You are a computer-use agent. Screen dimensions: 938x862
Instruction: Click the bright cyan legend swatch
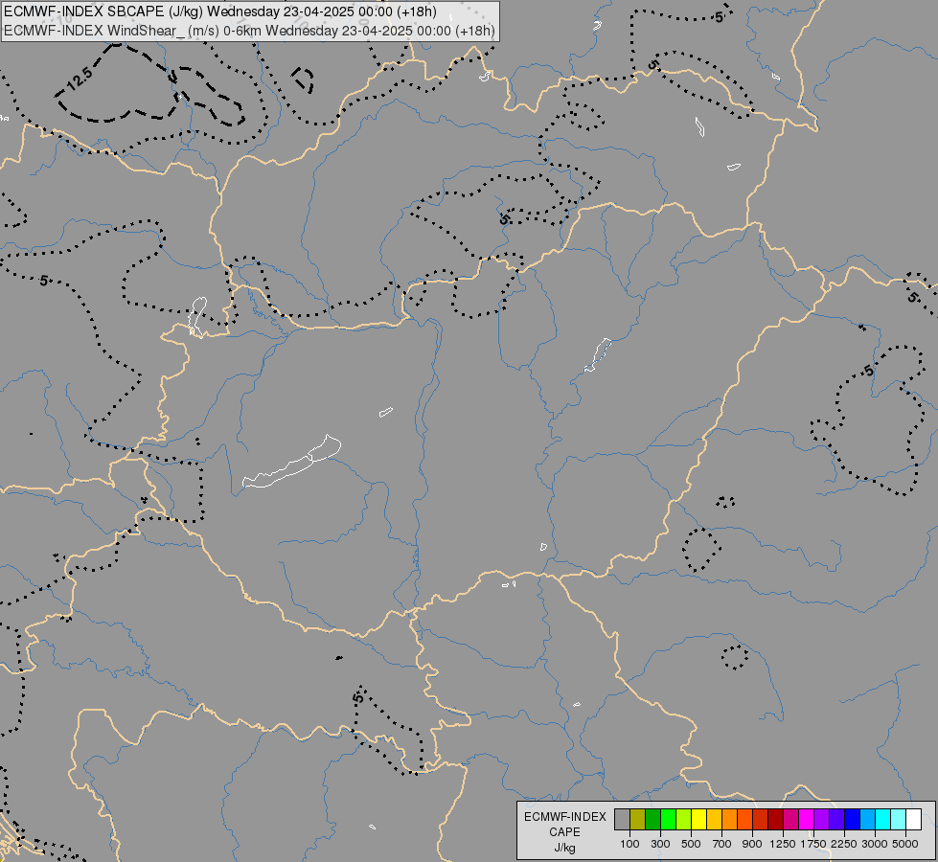[883, 820]
